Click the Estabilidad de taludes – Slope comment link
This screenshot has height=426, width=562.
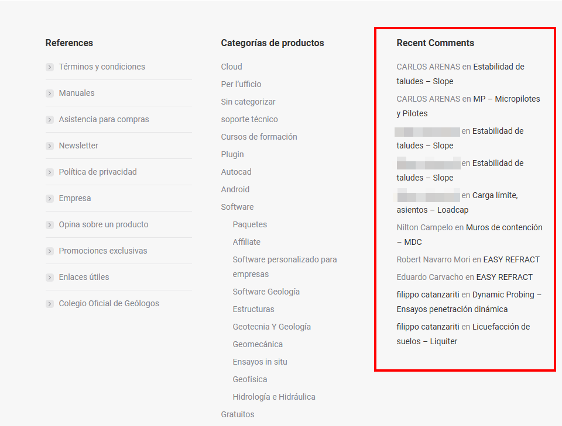pos(499,67)
